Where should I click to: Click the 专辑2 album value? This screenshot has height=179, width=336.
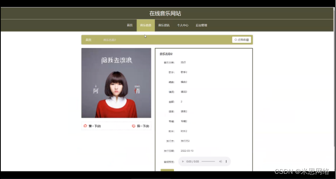pyautogui.click(x=184, y=121)
